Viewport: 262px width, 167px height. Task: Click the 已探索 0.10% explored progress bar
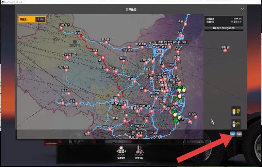click(32, 19)
